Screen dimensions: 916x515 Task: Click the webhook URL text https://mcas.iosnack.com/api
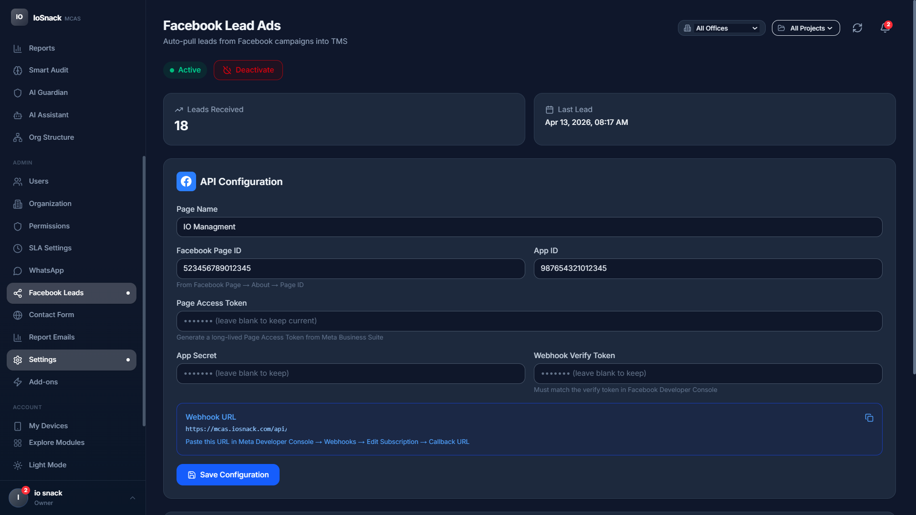point(236,429)
